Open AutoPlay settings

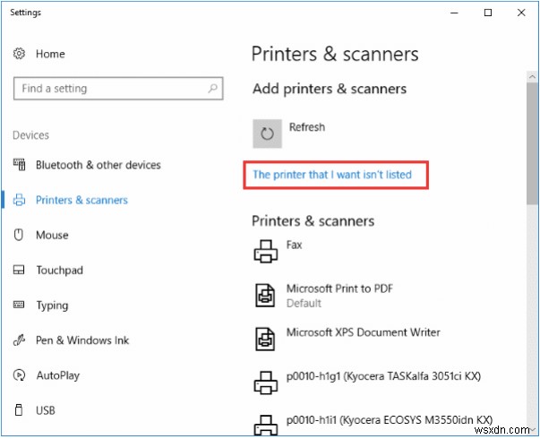[58, 375]
